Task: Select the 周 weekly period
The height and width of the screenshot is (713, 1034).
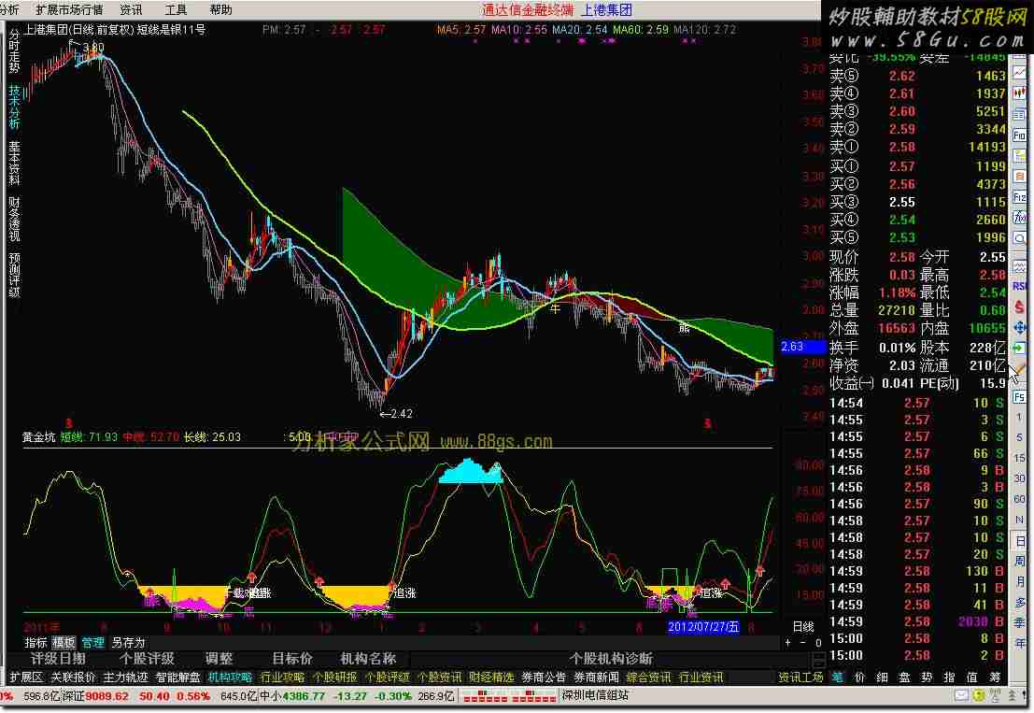Action: 1019,562
